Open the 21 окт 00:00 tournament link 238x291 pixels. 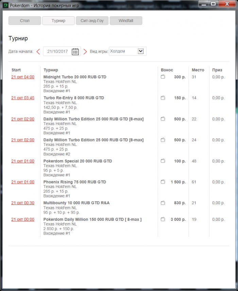[23, 219]
